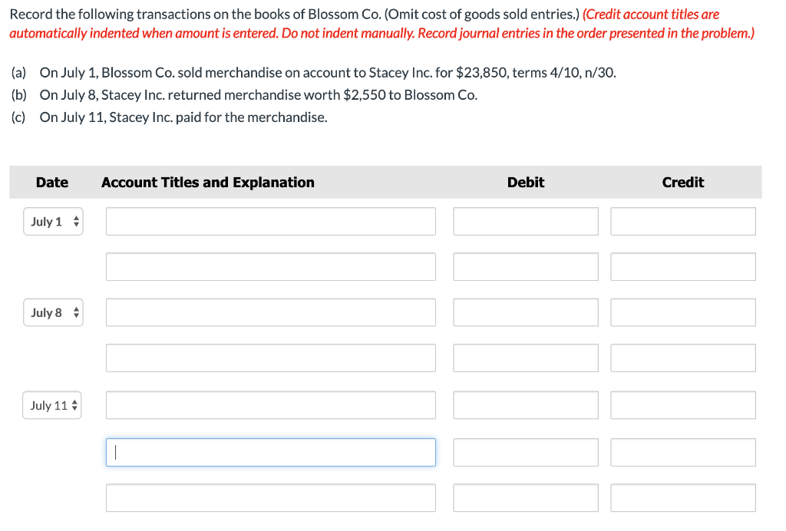
Task: Select the second account title field under July 1
Action: pyautogui.click(x=270, y=266)
